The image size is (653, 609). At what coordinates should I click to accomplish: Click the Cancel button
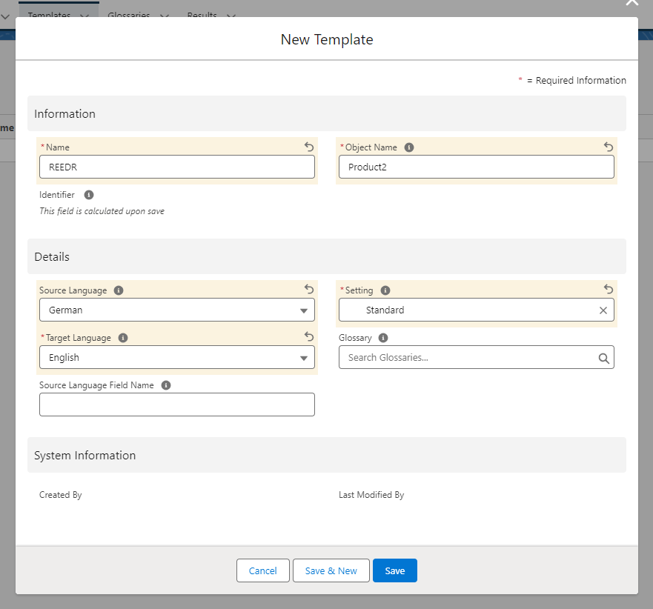tap(263, 570)
